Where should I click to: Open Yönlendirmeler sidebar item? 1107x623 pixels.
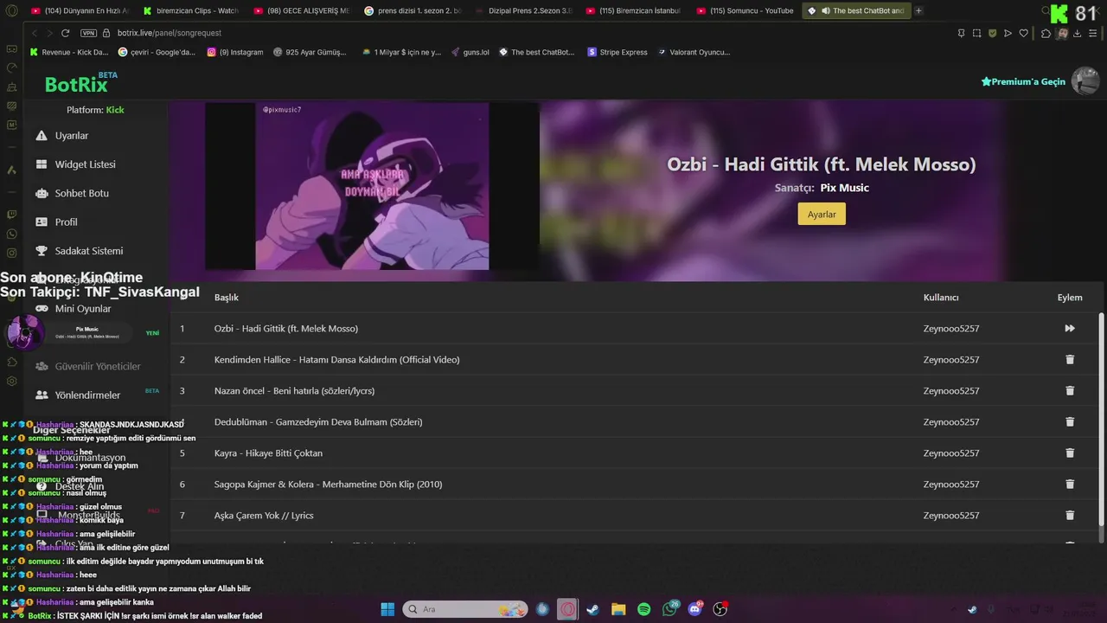pos(87,395)
